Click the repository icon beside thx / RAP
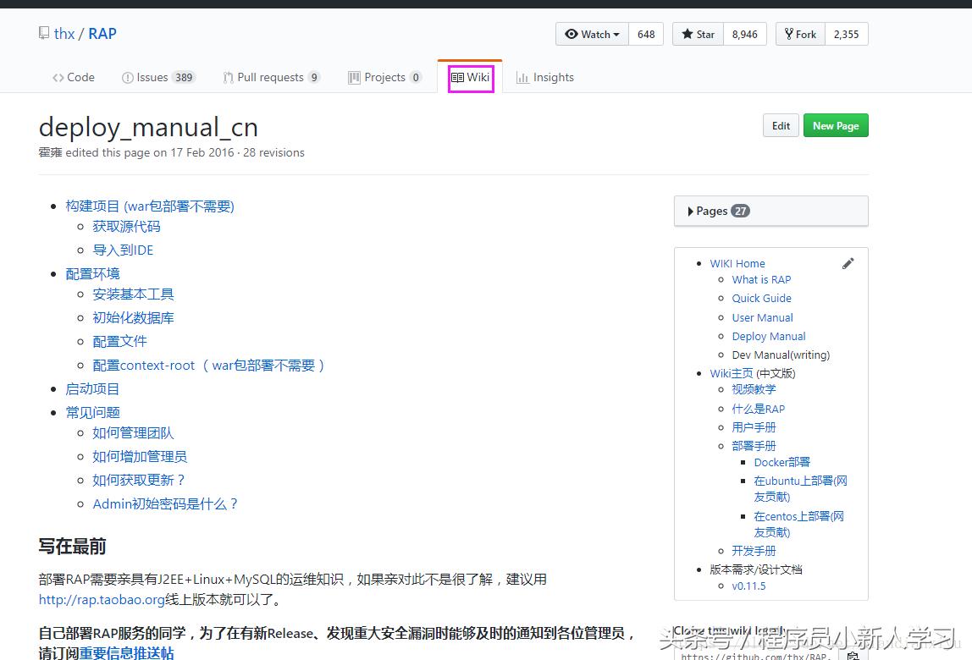 [42, 32]
